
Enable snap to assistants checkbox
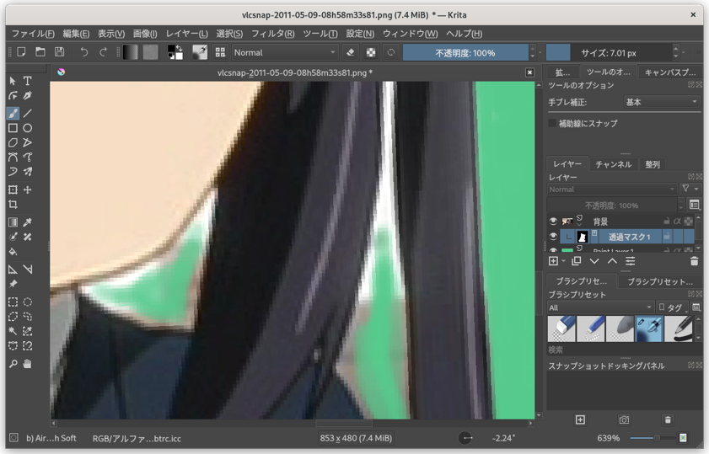click(552, 123)
